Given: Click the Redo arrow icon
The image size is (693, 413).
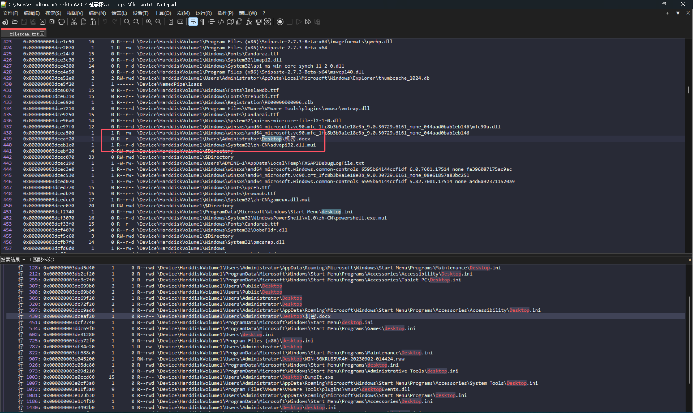Looking at the screenshot, I should [x=114, y=22].
